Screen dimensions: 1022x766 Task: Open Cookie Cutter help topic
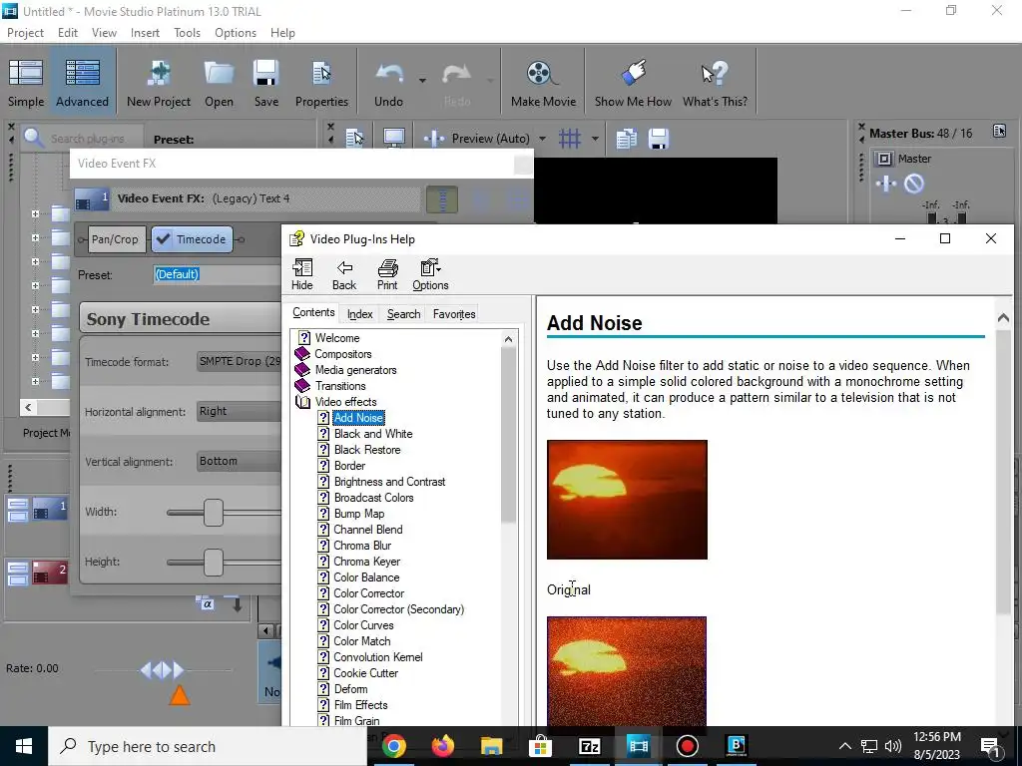365,673
